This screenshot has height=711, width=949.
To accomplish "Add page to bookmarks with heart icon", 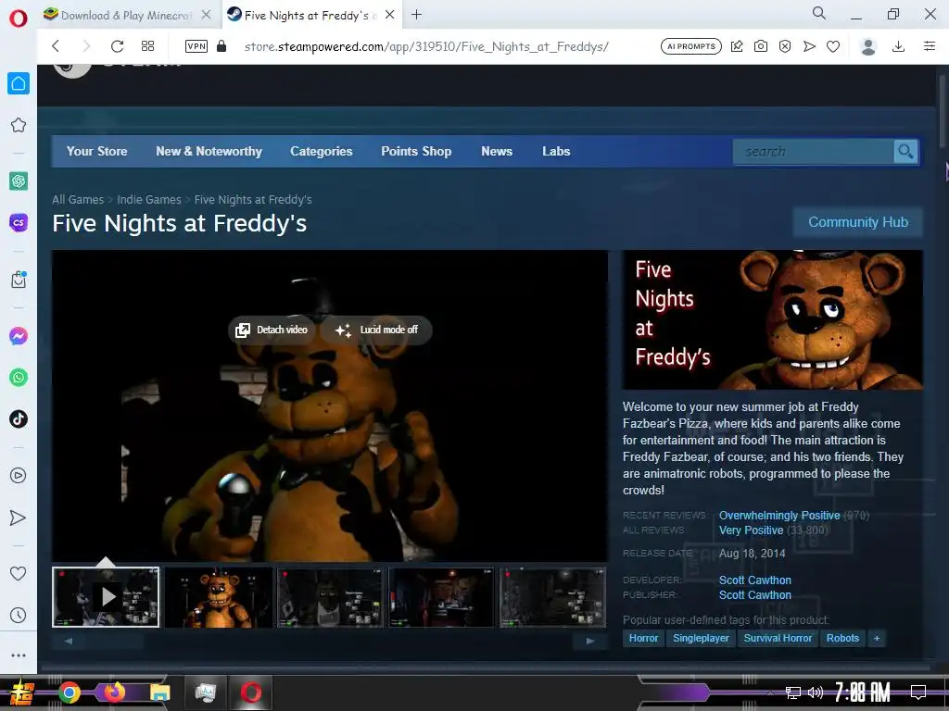I will click(x=833, y=46).
